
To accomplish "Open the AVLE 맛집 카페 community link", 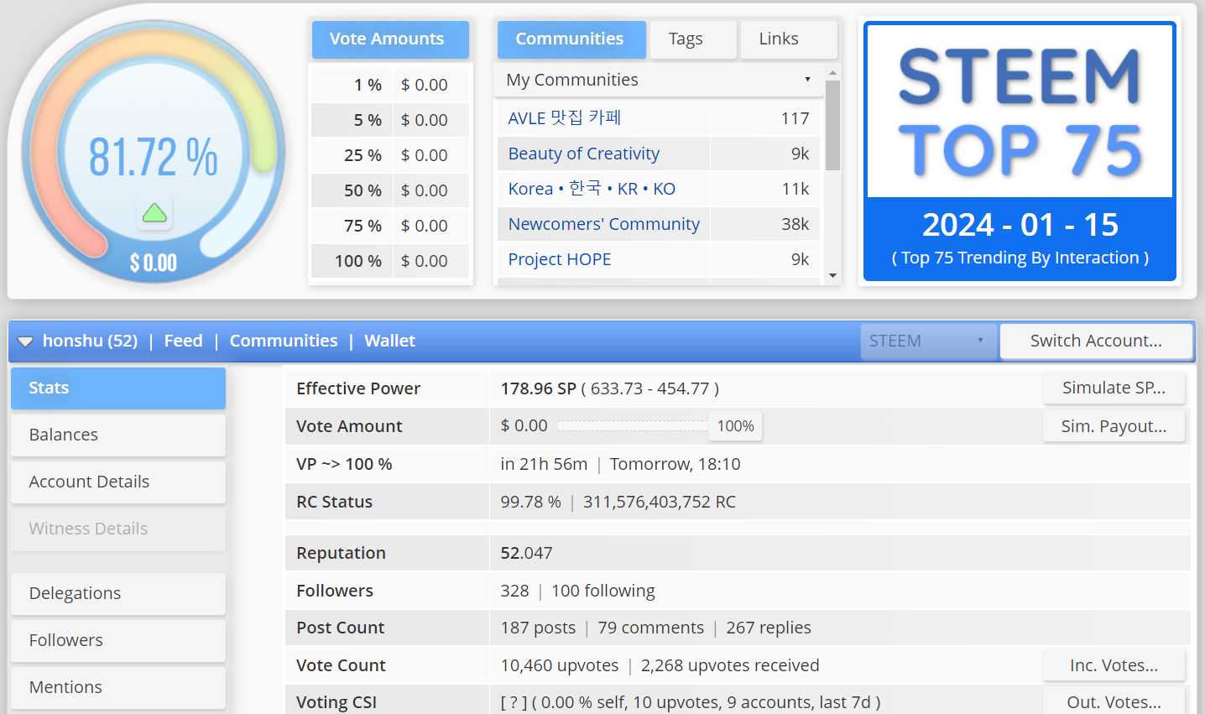I will pyautogui.click(x=565, y=118).
